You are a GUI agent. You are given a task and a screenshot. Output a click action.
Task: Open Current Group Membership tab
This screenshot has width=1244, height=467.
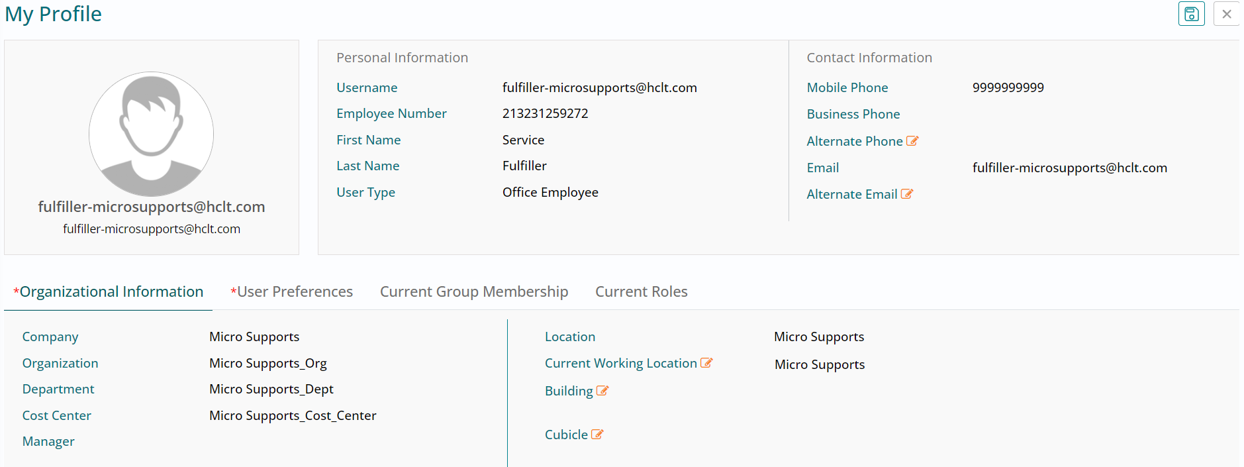474,291
